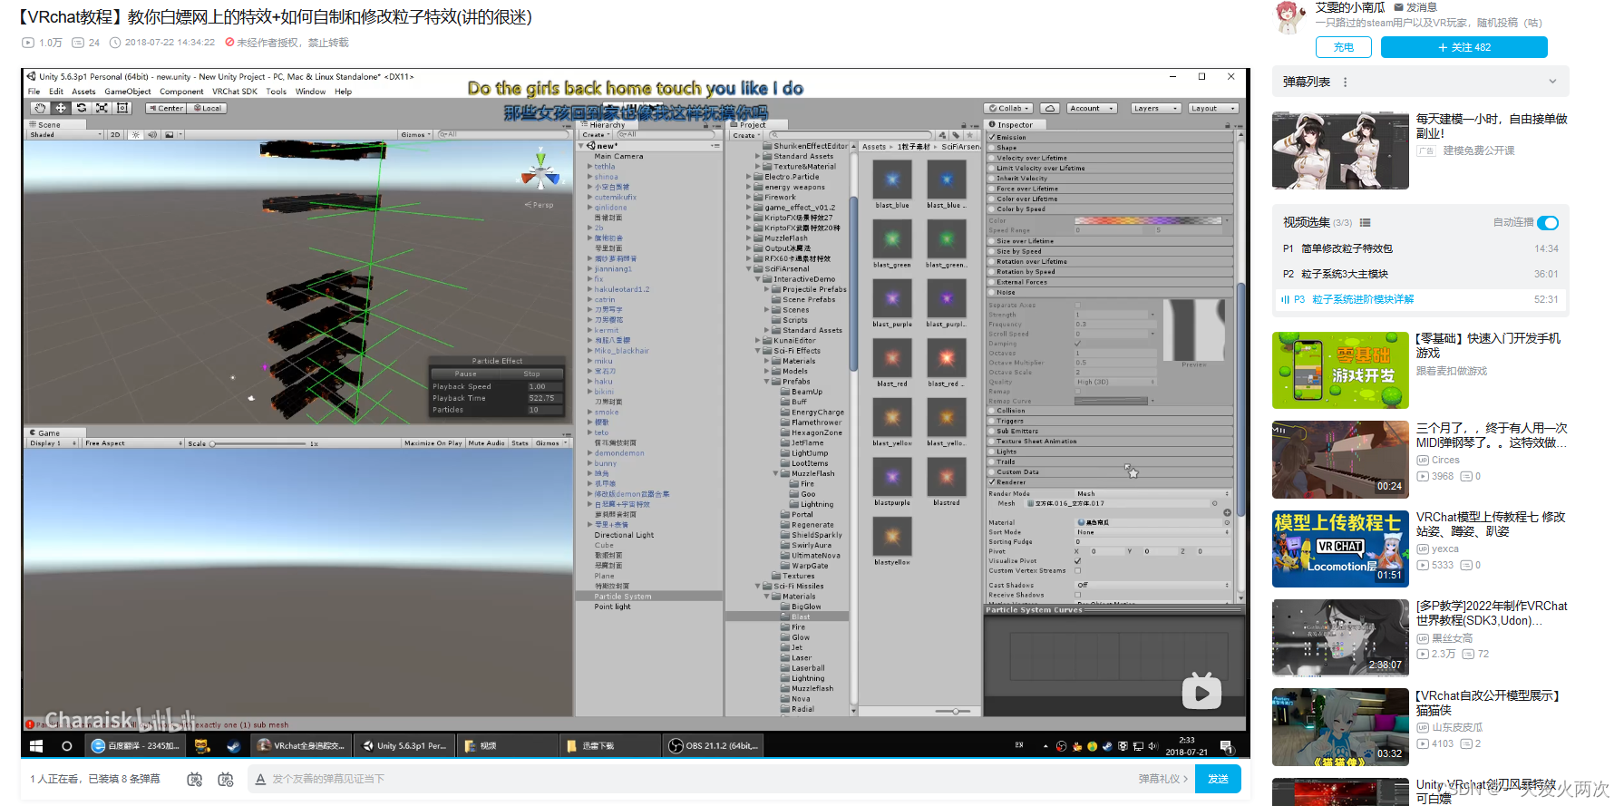The width and height of the screenshot is (1624, 806).
Task: Enable Velocity over Lifetime module
Action: (x=992, y=158)
